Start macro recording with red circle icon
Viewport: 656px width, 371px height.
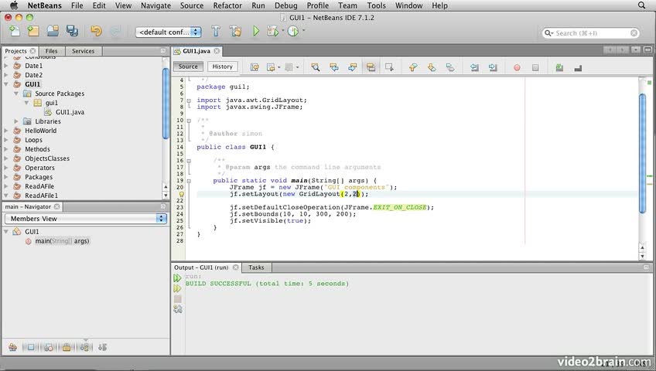point(517,67)
